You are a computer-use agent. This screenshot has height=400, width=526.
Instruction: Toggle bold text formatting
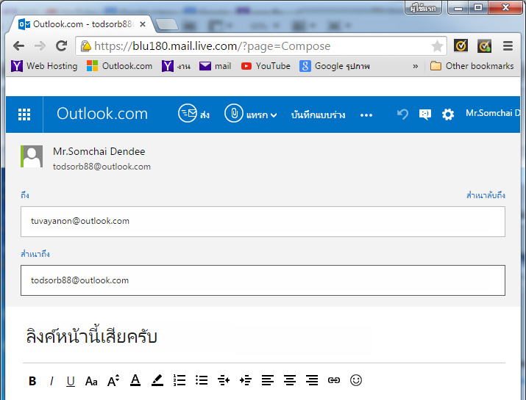tap(32, 380)
